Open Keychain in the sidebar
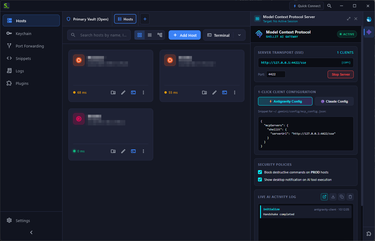 (31, 33)
